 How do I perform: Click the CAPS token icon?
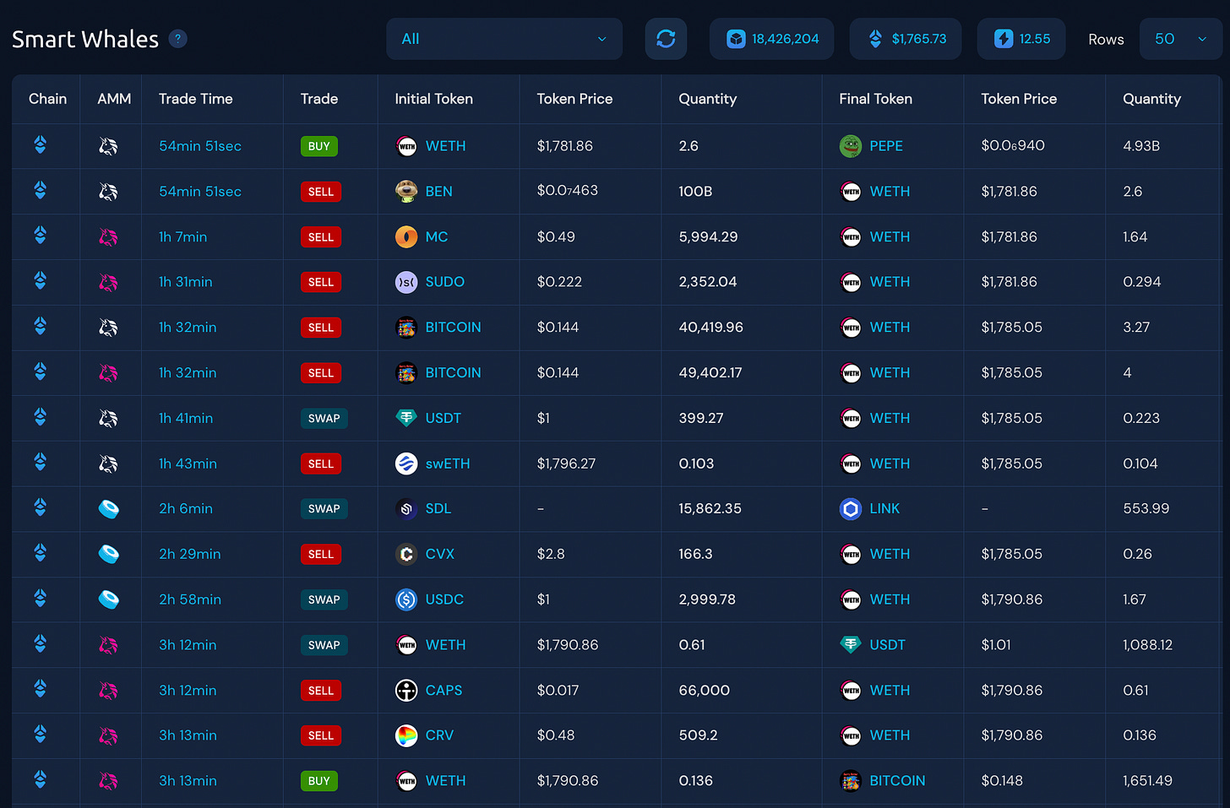click(x=406, y=691)
